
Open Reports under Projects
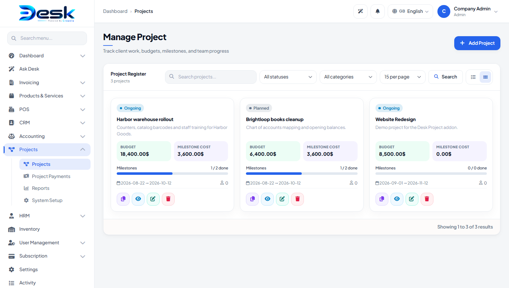[55, 188]
